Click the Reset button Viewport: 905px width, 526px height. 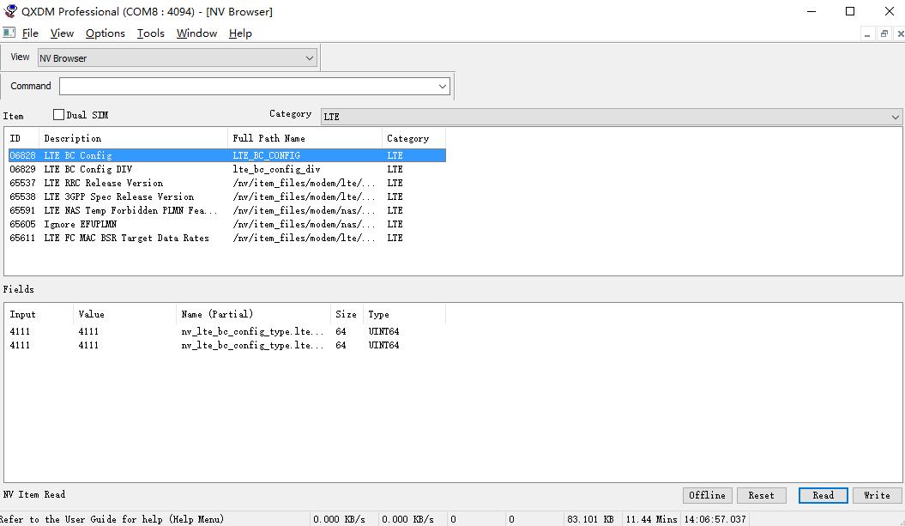(x=761, y=495)
